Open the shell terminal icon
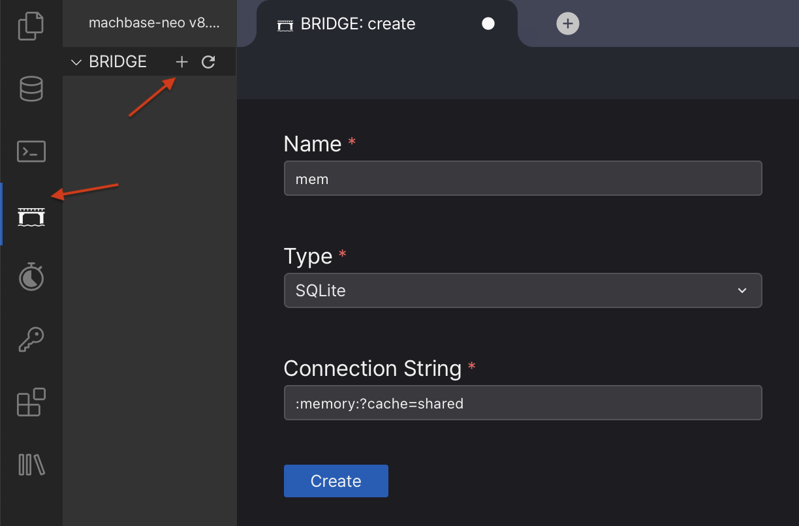 pos(31,151)
